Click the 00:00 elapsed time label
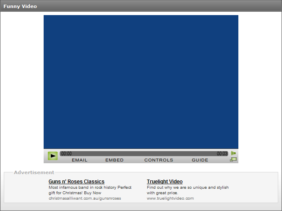This screenshot has width=282, height=211. (x=66, y=154)
